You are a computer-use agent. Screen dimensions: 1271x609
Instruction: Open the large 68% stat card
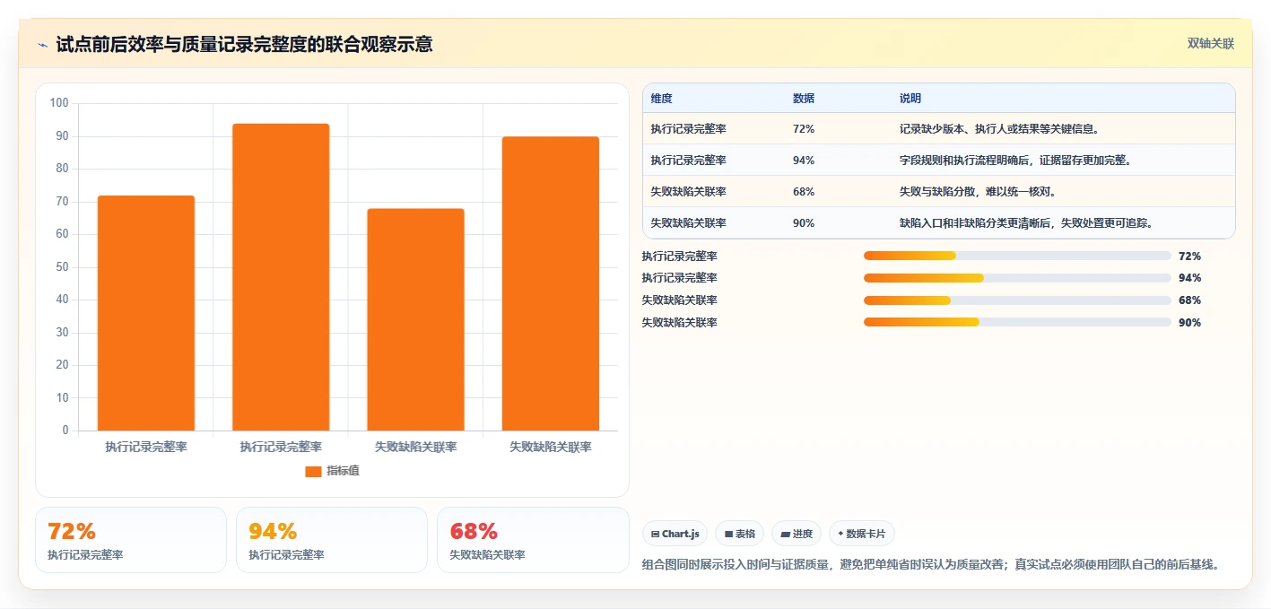(533, 540)
